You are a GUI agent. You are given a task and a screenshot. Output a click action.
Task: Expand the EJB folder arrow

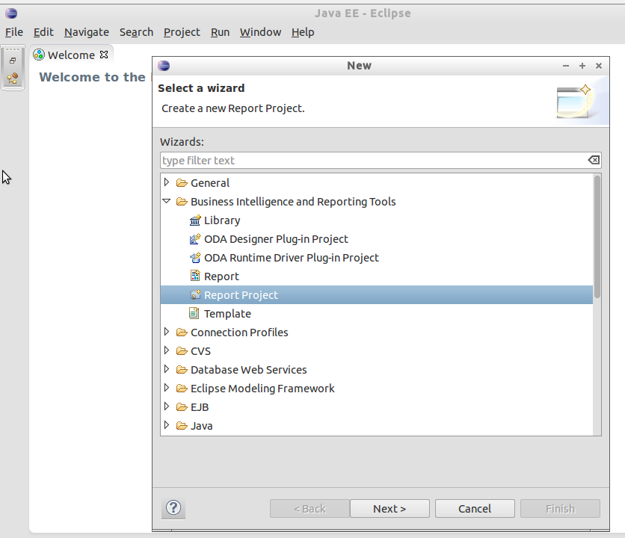tap(167, 407)
